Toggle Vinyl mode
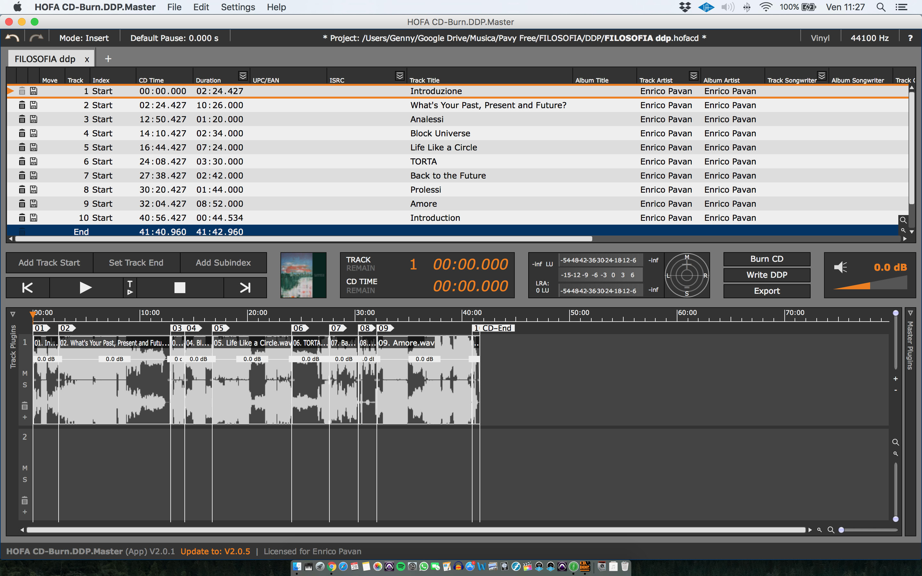Image resolution: width=922 pixels, height=576 pixels. tap(820, 38)
